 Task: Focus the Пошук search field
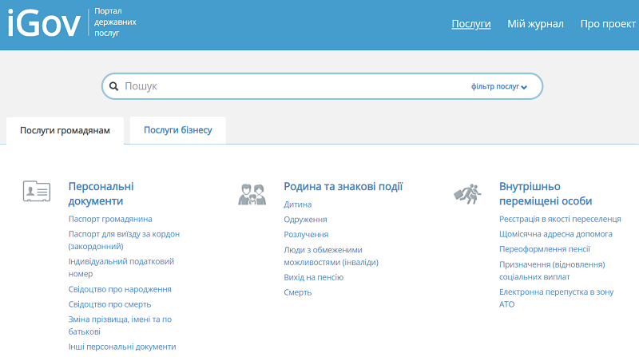tap(293, 86)
